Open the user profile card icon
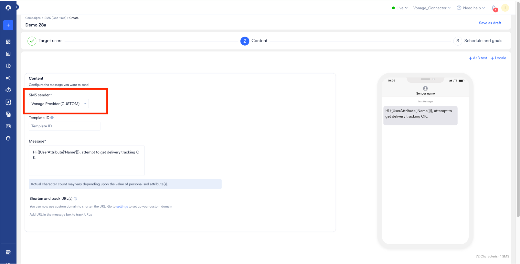Image resolution: width=520 pixels, height=264 pixels. coord(8,102)
